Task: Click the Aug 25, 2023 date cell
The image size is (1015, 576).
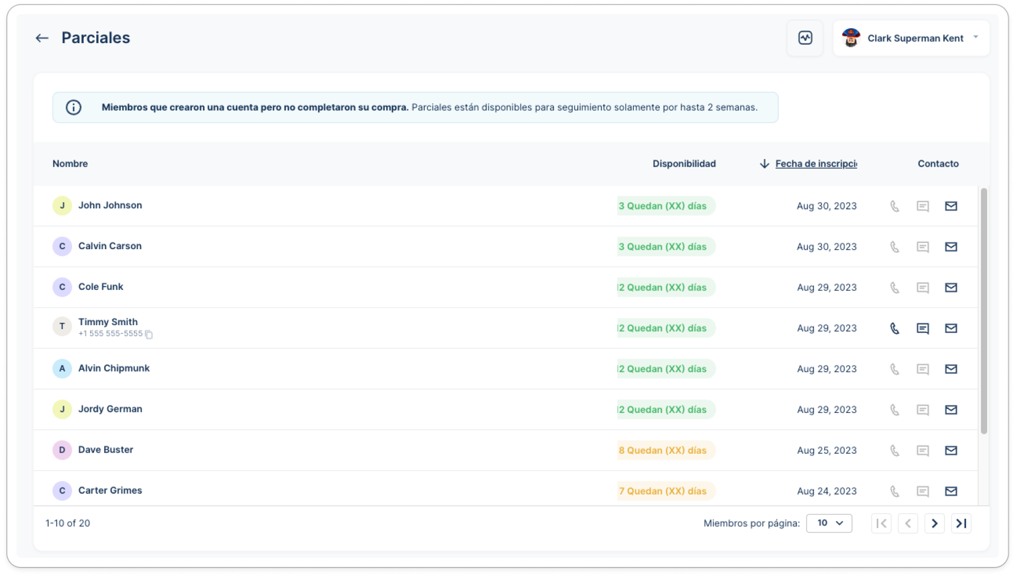Action: [826, 451]
